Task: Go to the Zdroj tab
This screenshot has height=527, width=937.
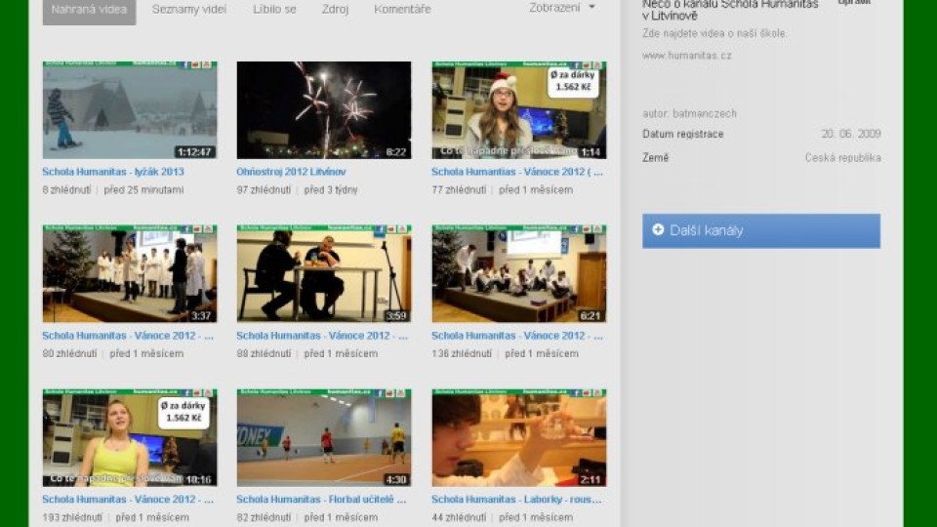Action: [335, 9]
